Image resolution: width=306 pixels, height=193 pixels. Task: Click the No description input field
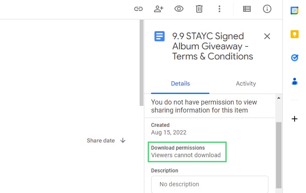tap(210, 184)
